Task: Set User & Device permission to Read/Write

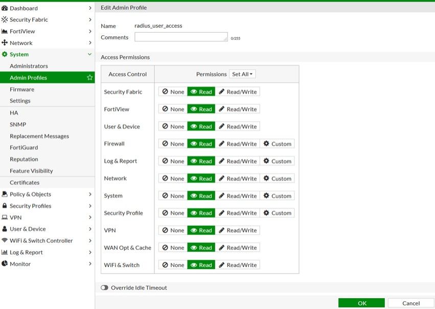Action: [x=238, y=126]
